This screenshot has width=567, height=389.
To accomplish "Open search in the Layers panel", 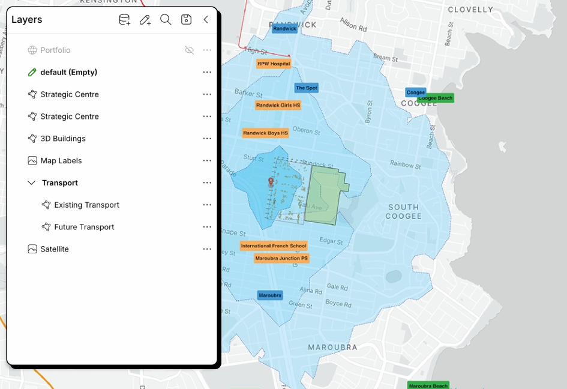I will click(166, 19).
